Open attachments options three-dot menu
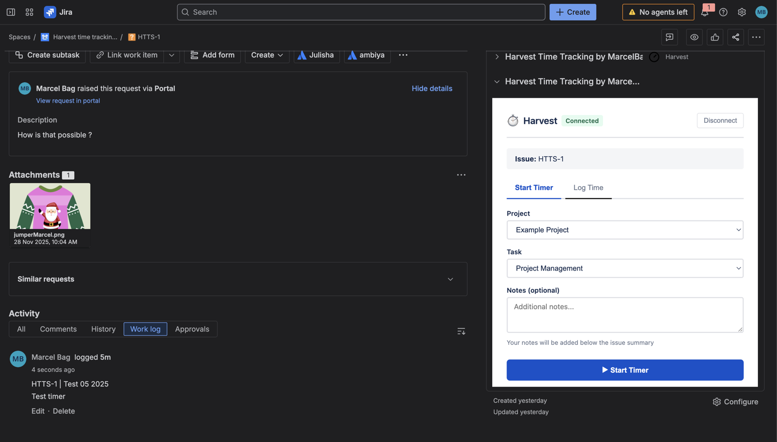This screenshot has width=777, height=442. [x=461, y=175]
